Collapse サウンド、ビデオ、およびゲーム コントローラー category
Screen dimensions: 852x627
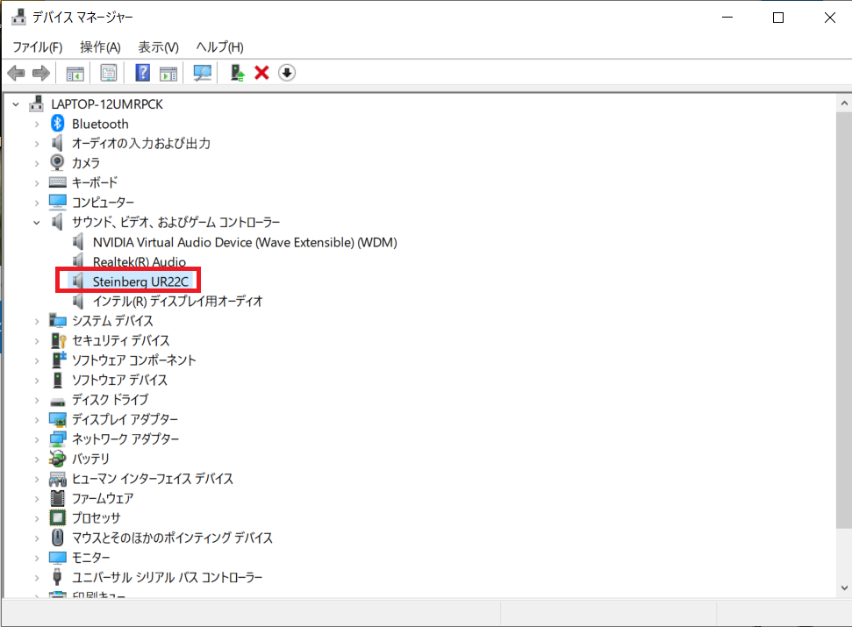(x=37, y=223)
